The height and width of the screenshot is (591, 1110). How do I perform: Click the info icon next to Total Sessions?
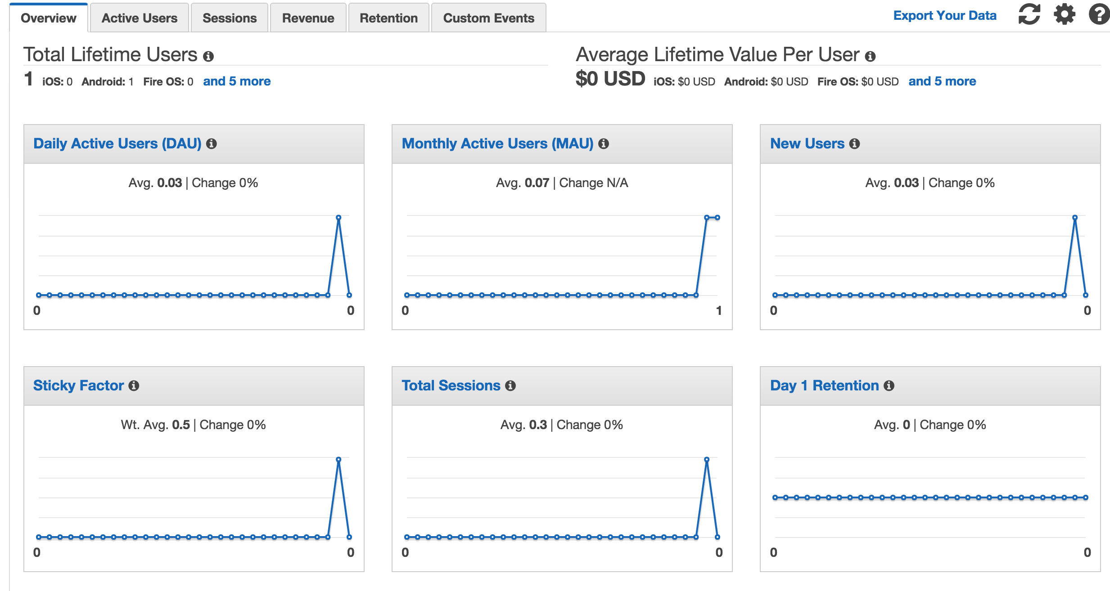tap(510, 386)
